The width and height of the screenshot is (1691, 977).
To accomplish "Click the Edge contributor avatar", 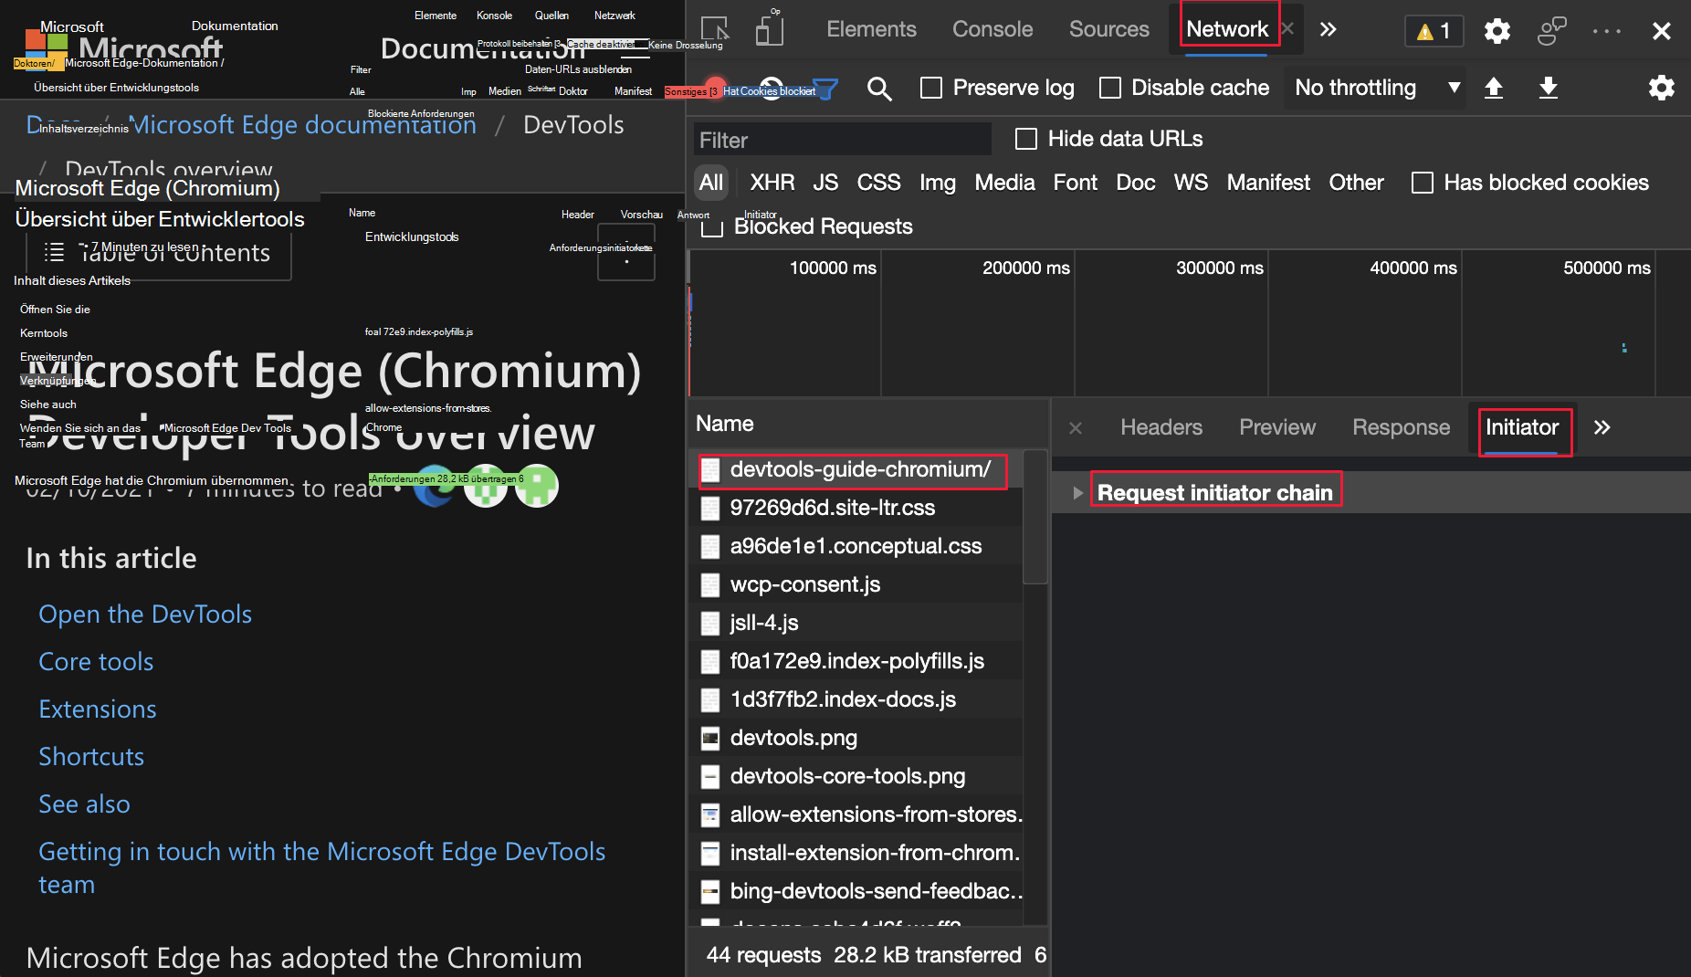I will pos(435,486).
